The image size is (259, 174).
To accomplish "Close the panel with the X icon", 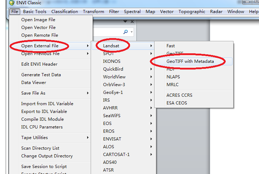I will (132, 22).
